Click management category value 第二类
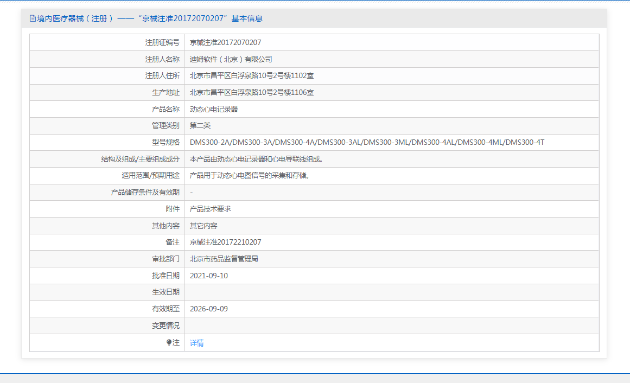Screen dimensions: 630x383 pyautogui.click(x=200, y=126)
